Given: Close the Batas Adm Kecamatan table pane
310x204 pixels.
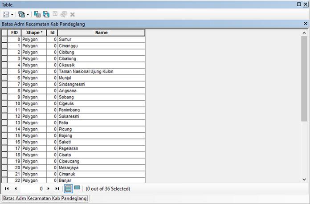Looking at the screenshot, I should click(306, 24).
